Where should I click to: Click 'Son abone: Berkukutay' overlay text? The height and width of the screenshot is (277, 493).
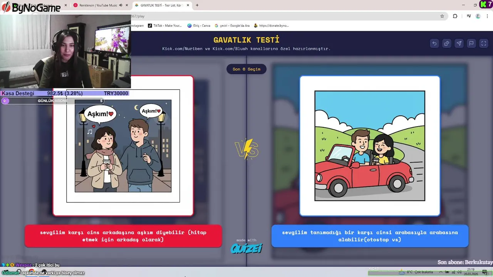click(465, 262)
